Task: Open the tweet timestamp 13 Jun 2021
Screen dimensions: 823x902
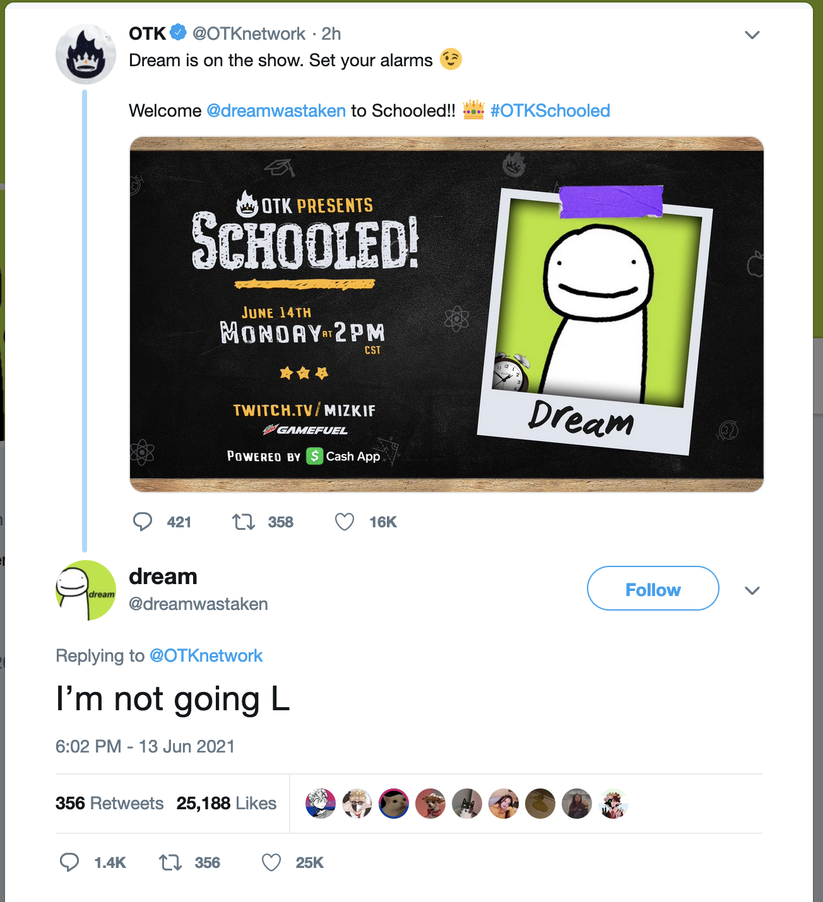Action: point(145,746)
